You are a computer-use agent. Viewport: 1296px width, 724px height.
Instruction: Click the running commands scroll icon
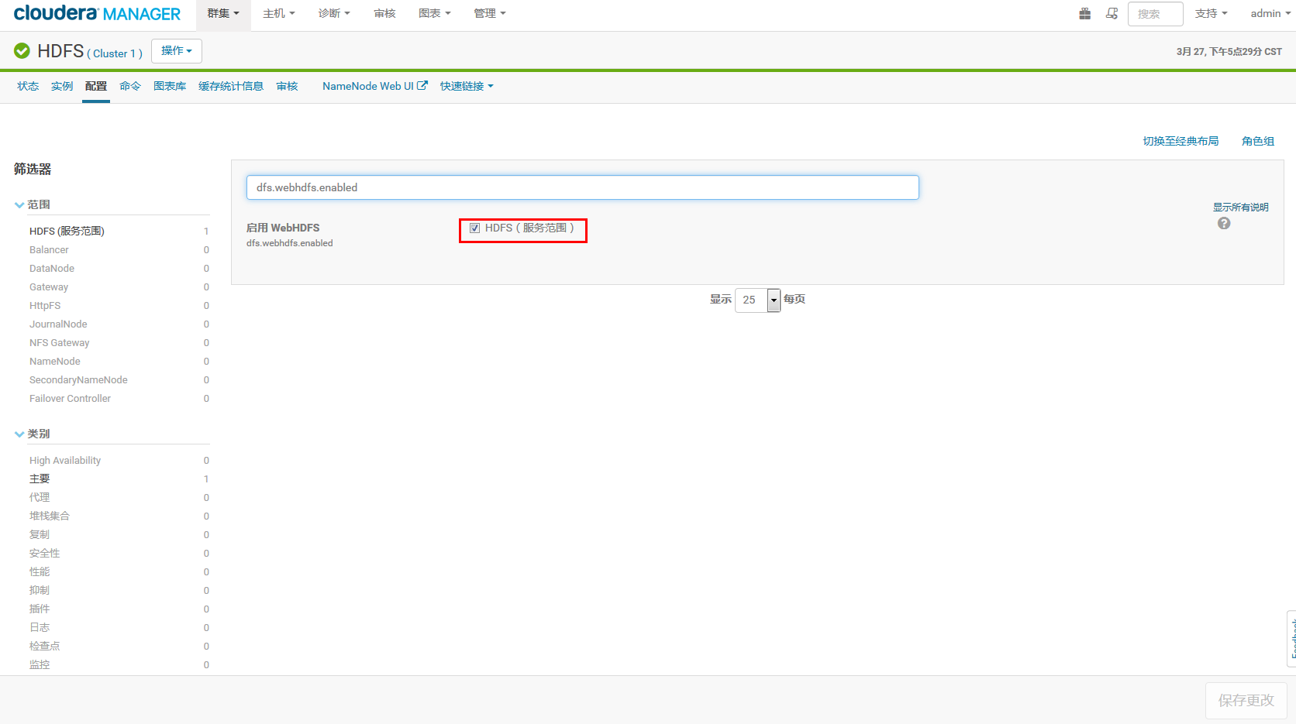pyautogui.click(x=1112, y=13)
